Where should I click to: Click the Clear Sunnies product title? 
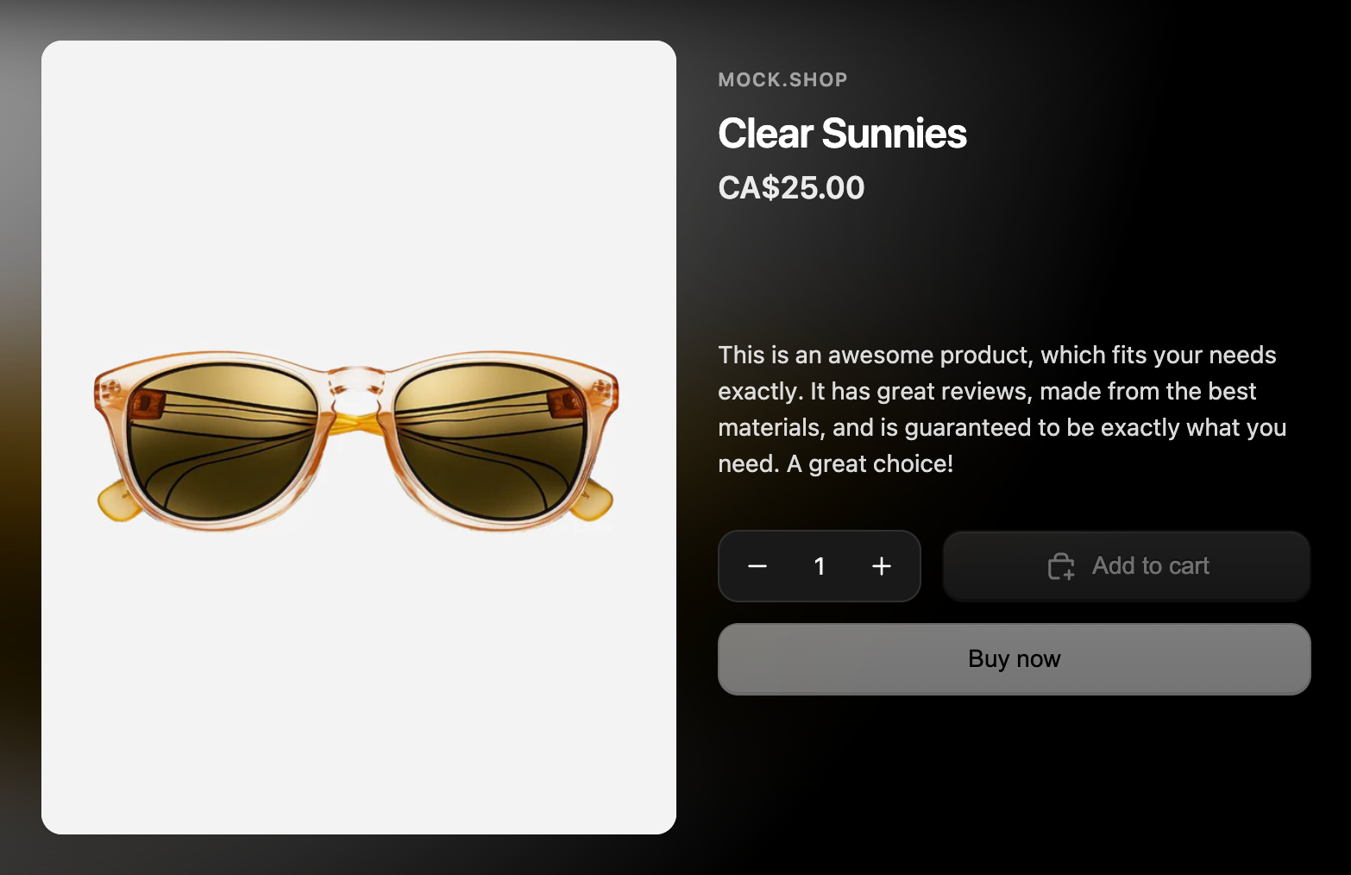pyautogui.click(x=842, y=134)
